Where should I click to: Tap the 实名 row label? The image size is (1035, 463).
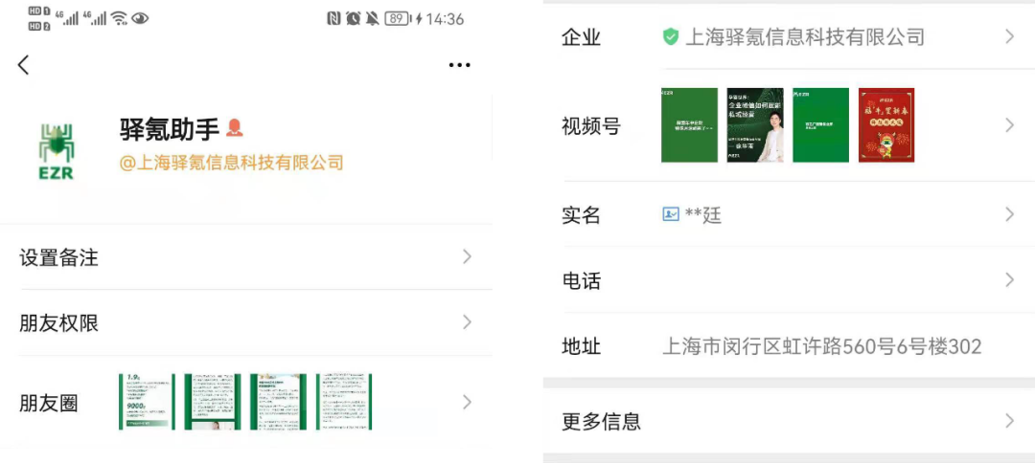581,214
